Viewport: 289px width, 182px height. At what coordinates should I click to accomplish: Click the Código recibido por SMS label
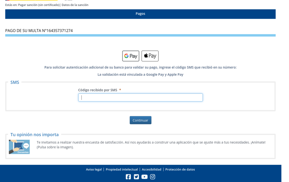tap(98, 90)
